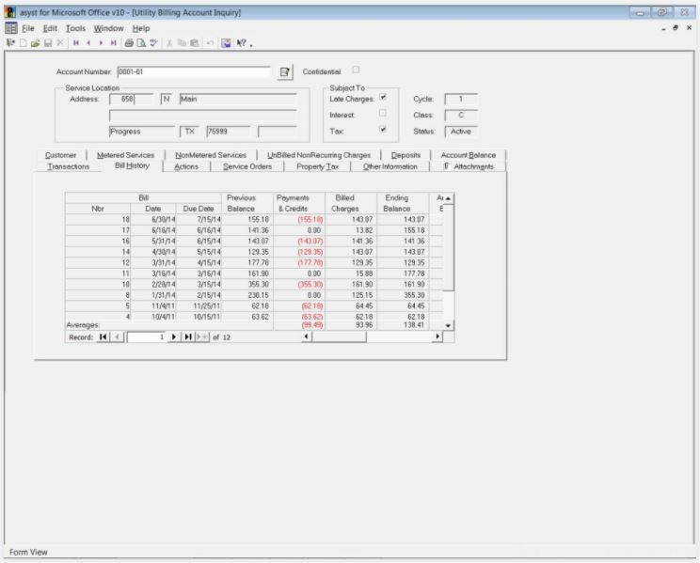Open the File menu
Viewport: 700px width, 563px height.
point(27,28)
